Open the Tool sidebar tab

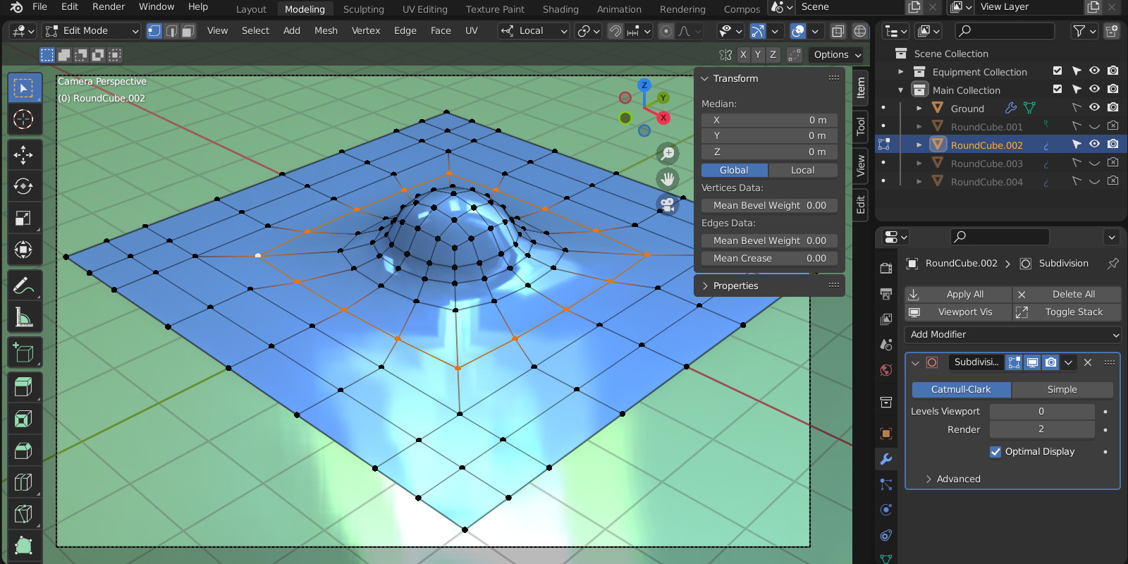pos(860,126)
